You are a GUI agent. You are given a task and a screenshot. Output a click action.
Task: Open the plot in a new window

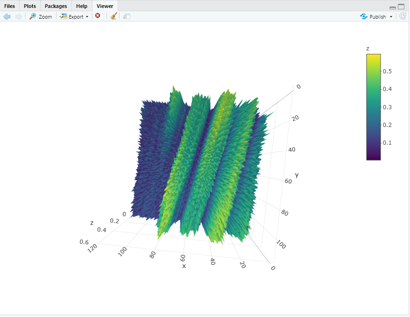coord(126,16)
